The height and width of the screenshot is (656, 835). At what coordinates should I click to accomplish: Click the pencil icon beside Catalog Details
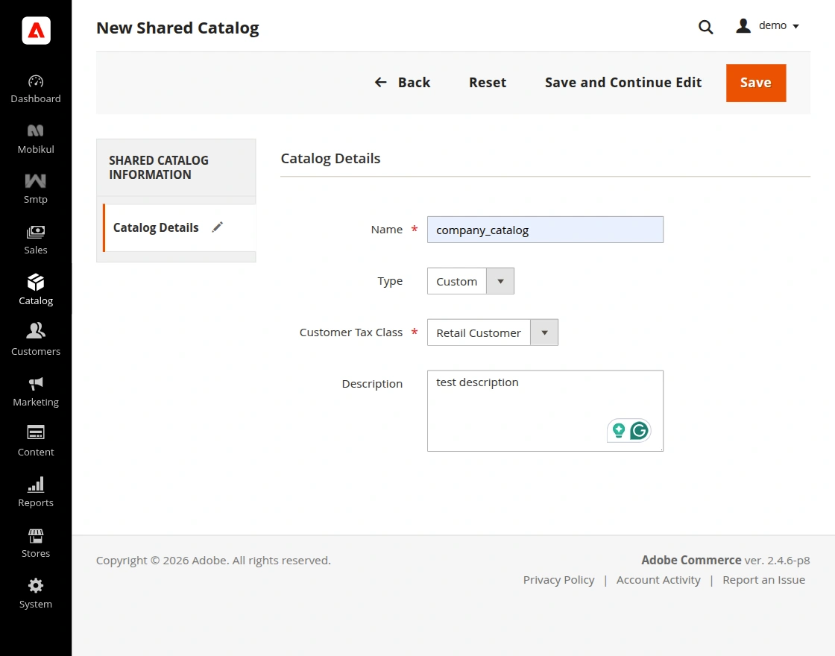(x=217, y=227)
